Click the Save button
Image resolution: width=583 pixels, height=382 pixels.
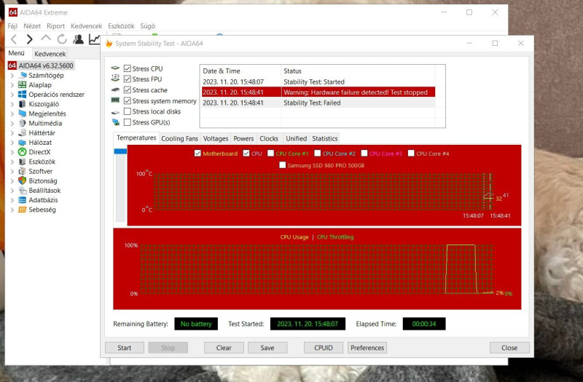pyautogui.click(x=267, y=348)
